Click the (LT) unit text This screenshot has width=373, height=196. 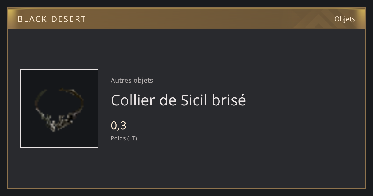click(132, 138)
